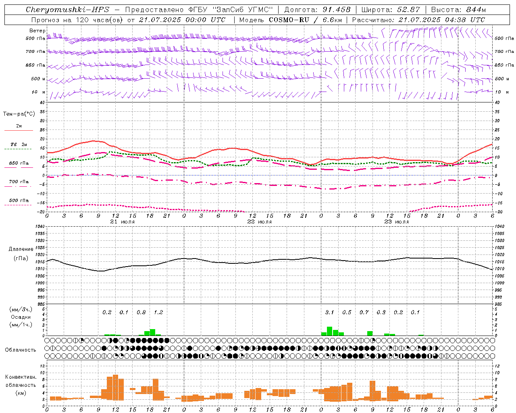Image resolution: width=516 pixels, height=413 pixels.
Task: Click the 'Осадки' precipitation label
Action: pos(21,317)
